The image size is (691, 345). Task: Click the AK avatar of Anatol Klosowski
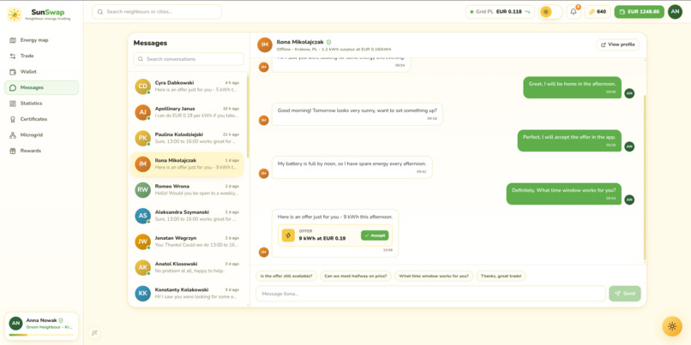143,268
